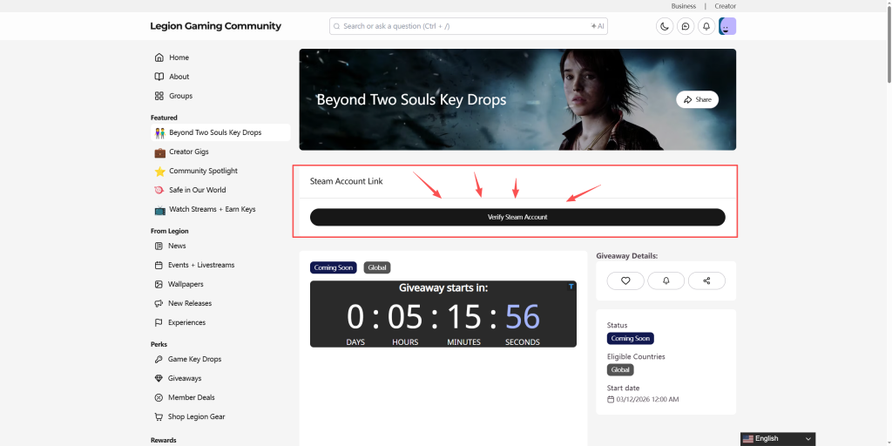Click the share icon under Giveaway Details
This screenshot has height=446, width=892.
(706, 280)
